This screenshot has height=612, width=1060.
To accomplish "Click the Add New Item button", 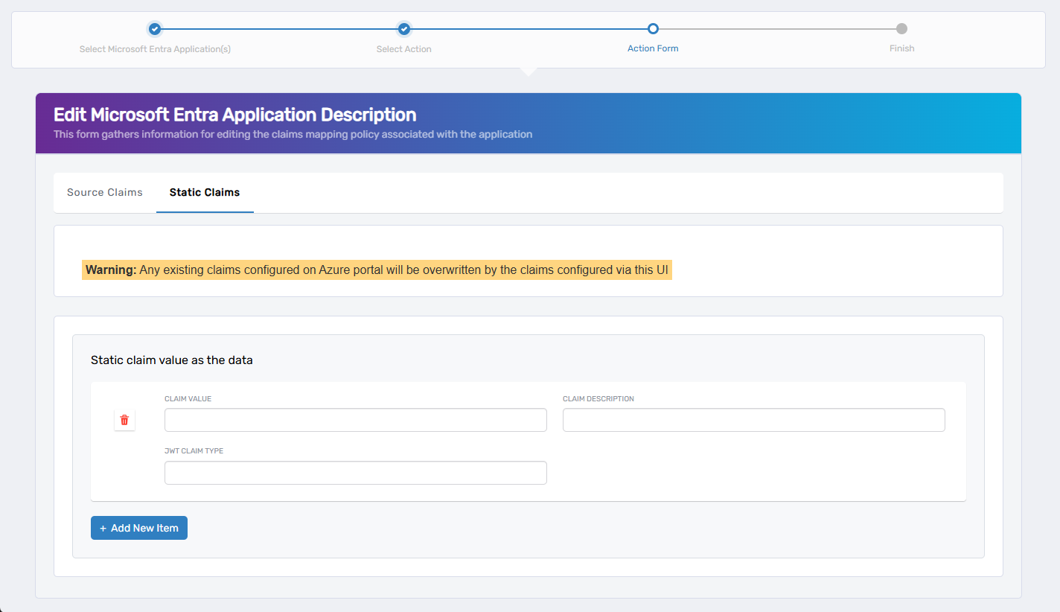I will tap(138, 527).
